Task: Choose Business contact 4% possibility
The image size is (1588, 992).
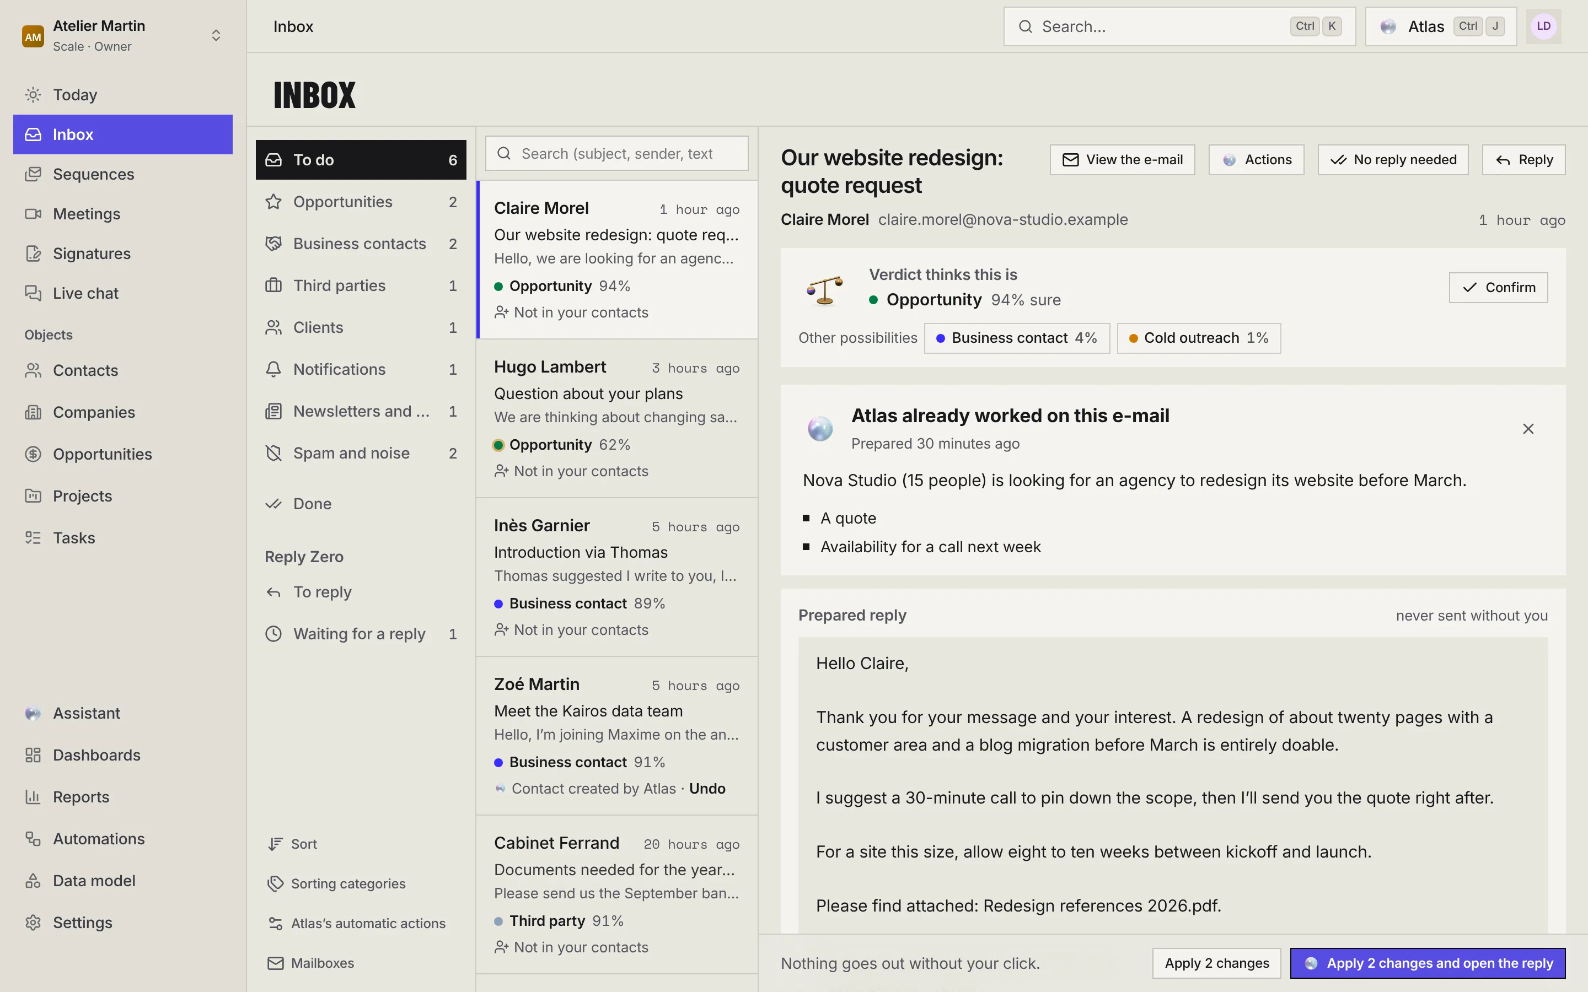Action: point(1016,338)
